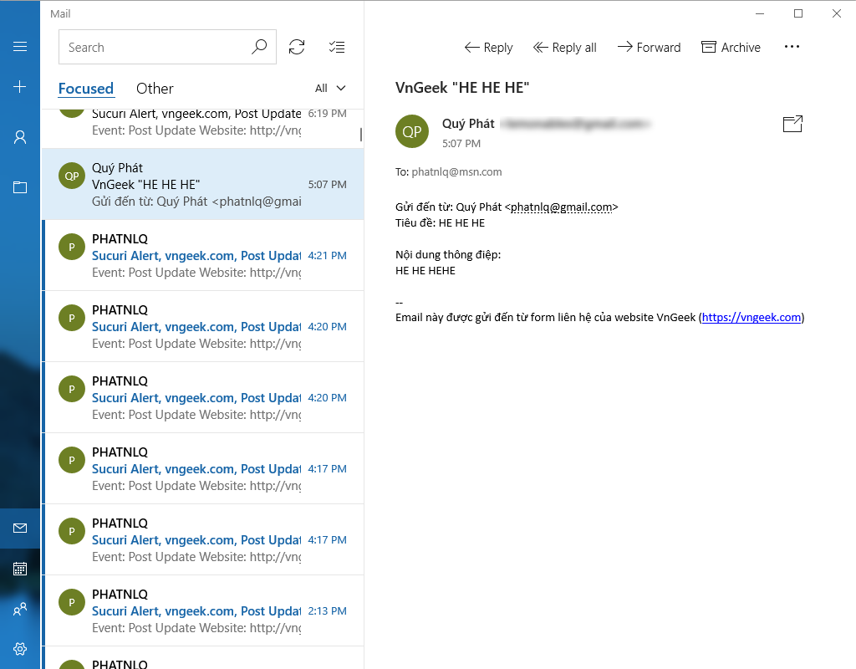Open accounts person icon in sidebar
Image resolution: width=856 pixels, height=669 pixels.
20,137
